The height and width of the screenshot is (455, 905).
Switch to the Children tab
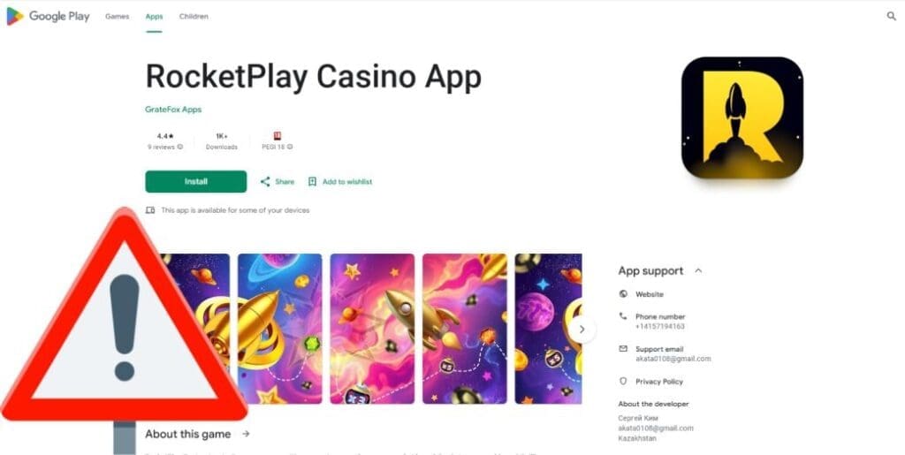(x=194, y=17)
